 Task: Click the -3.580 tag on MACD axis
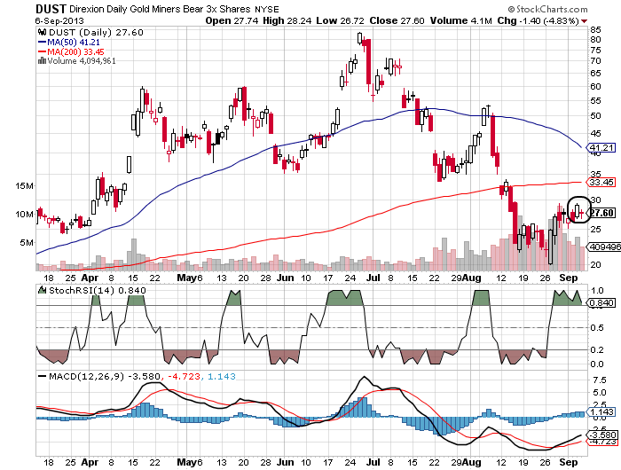(x=601, y=435)
